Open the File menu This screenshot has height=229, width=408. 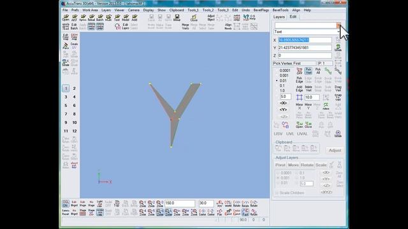click(x=65, y=10)
